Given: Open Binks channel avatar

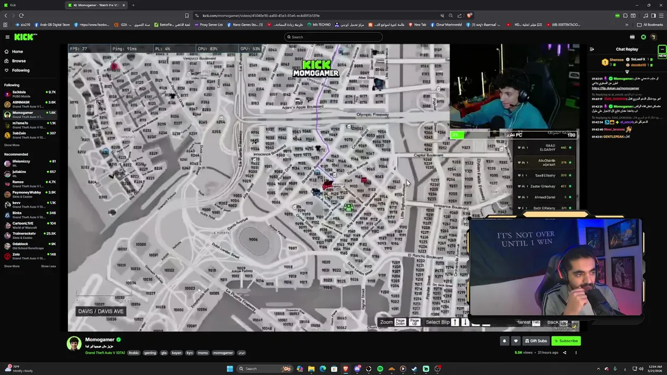Looking at the screenshot, I should (x=7, y=215).
